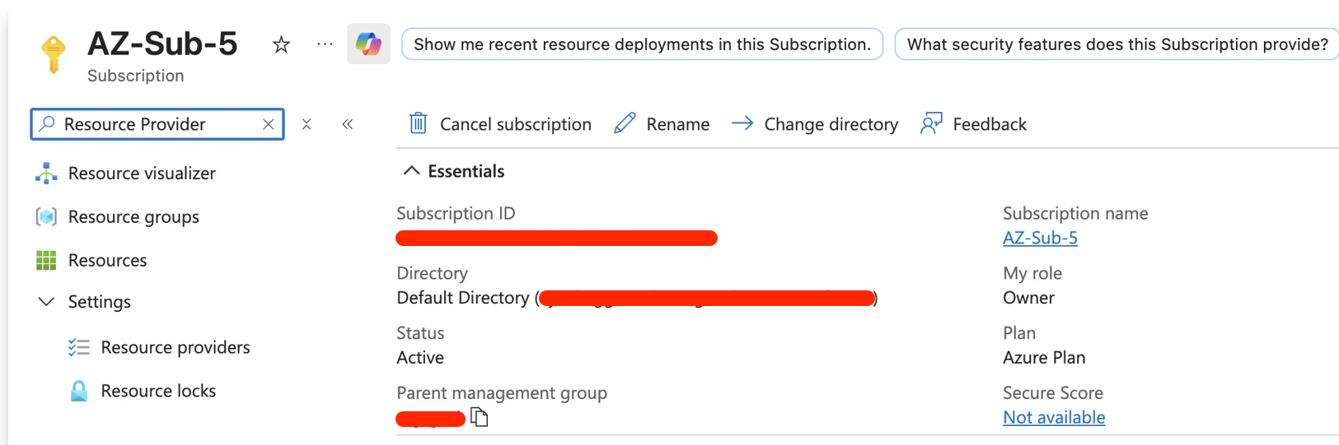Click in the Resource Provider search field
Viewport: 1339px width, 445px height.
157,124
